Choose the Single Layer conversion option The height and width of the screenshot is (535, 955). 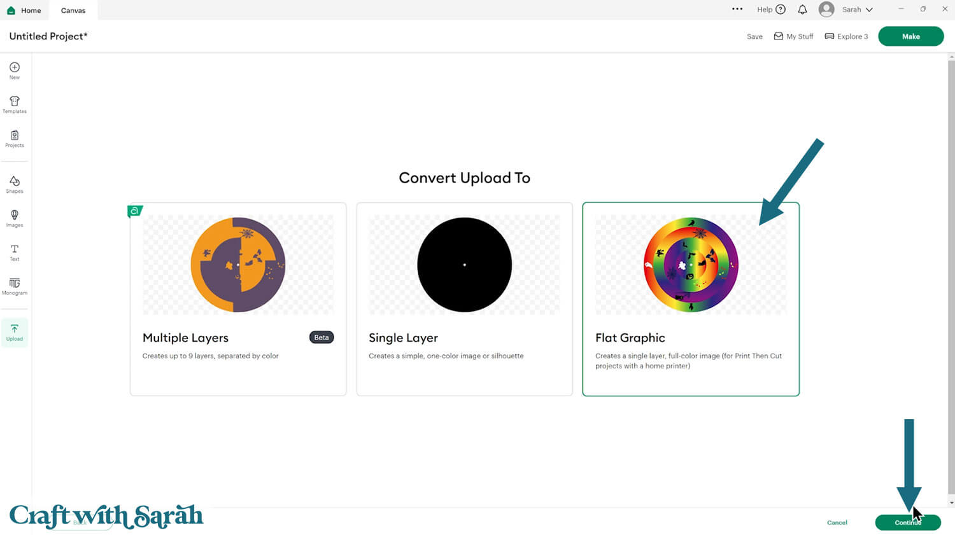464,299
